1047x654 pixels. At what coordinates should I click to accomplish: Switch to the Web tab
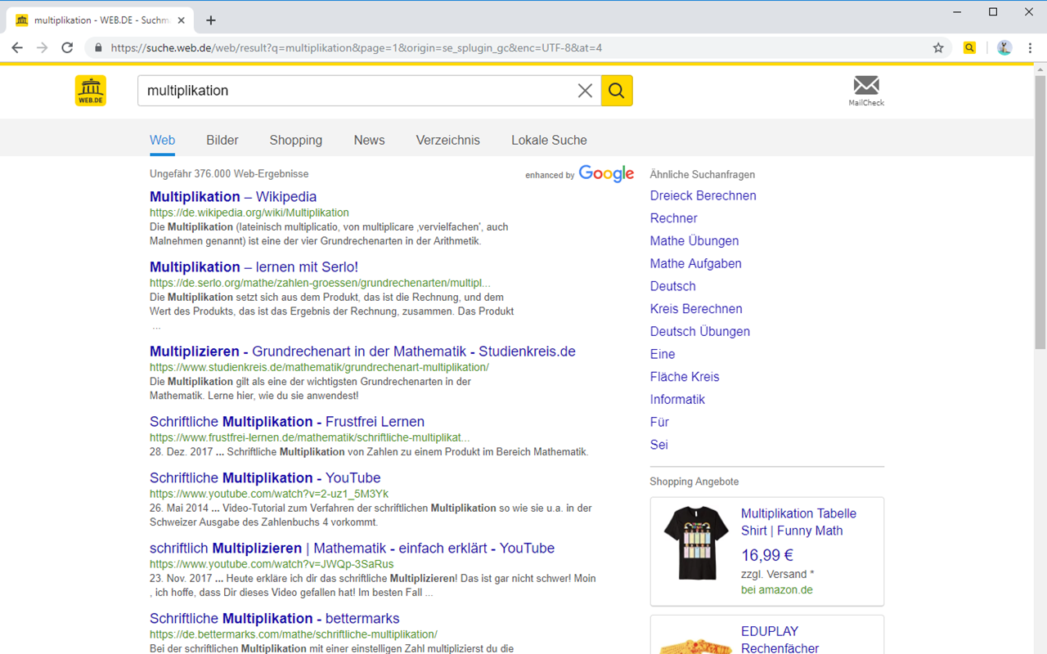click(x=162, y=140)
